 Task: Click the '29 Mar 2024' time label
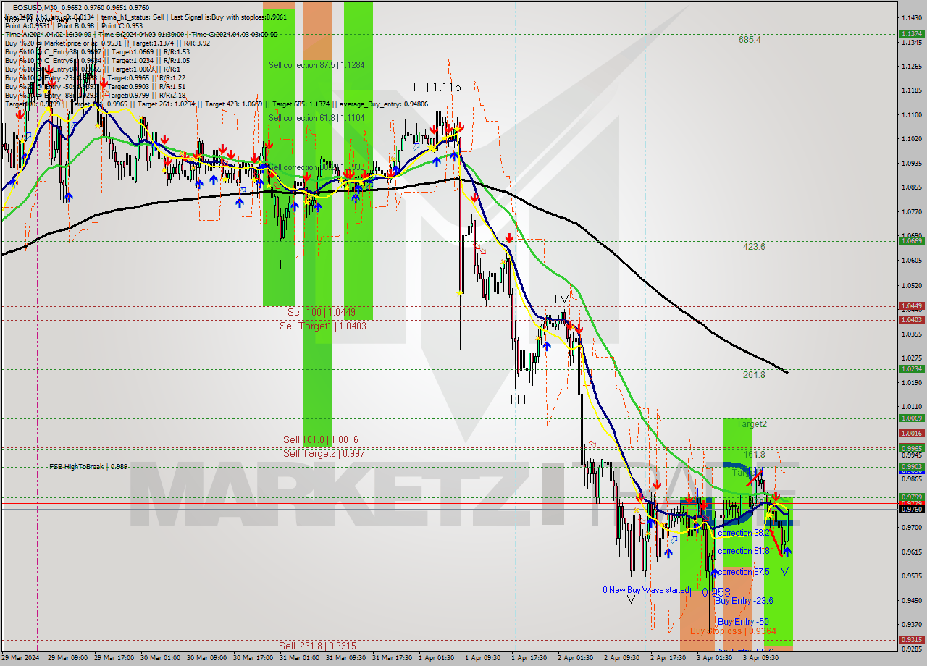point(20,658)
